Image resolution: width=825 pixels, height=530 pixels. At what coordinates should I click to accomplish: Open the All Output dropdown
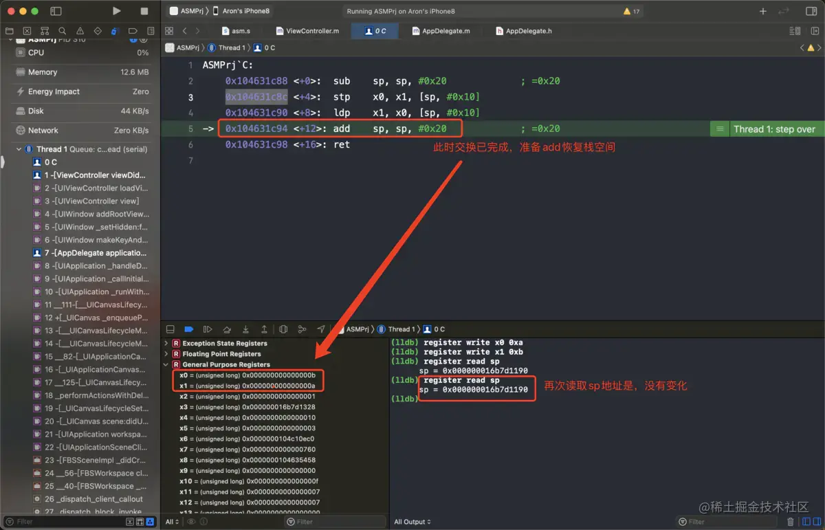(413, 522)
